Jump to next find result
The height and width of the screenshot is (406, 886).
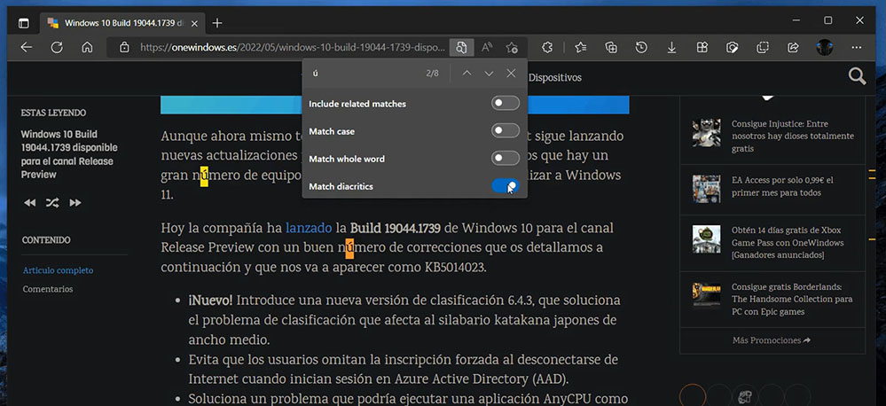489,74
